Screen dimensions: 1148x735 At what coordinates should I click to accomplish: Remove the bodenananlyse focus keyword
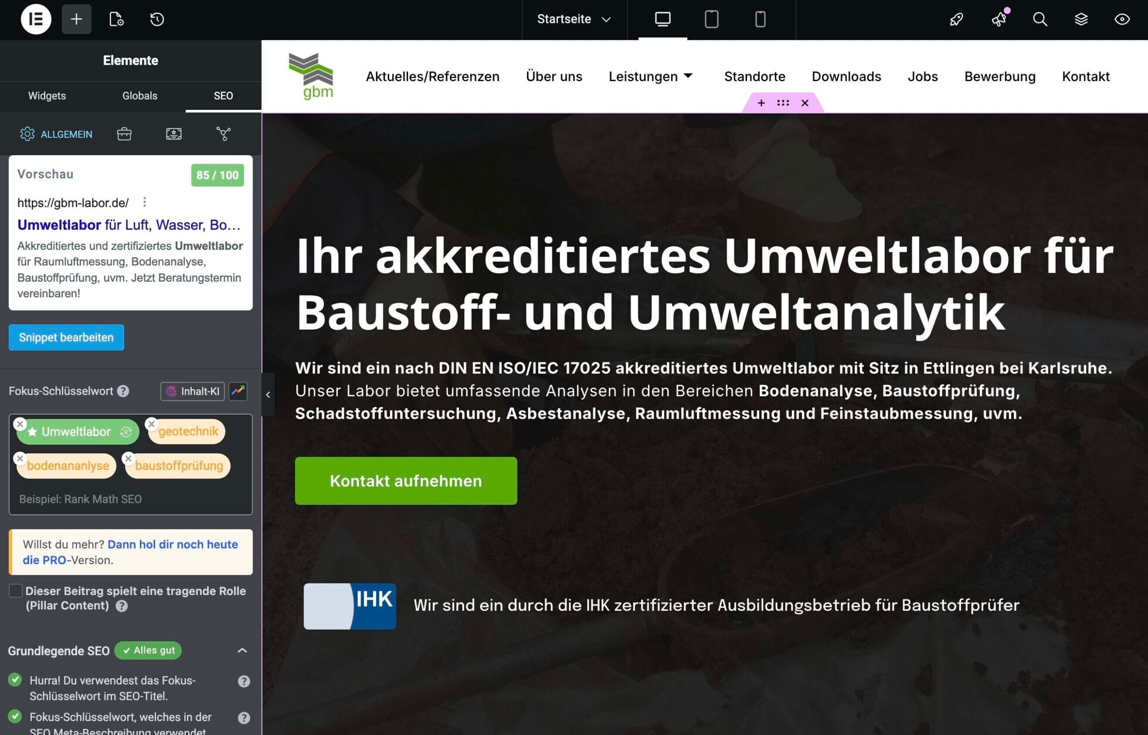click(x=21, y=458)
